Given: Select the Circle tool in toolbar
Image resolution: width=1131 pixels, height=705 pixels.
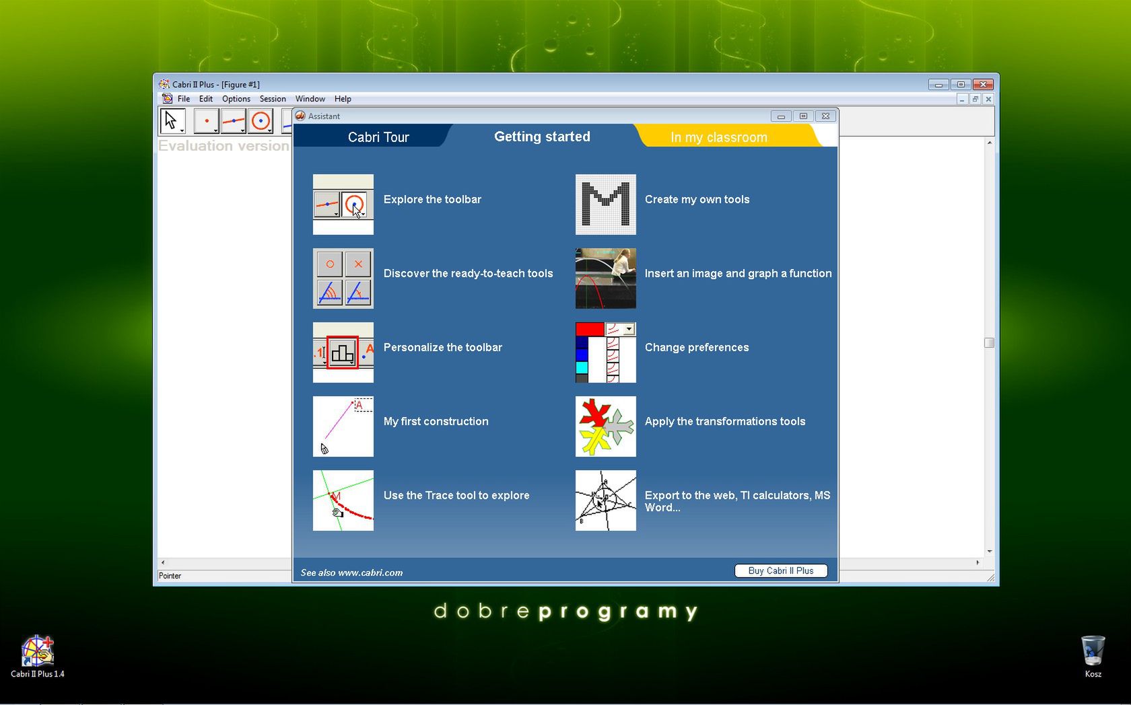Looking at the screenshot, I should (x=261, y=121).
